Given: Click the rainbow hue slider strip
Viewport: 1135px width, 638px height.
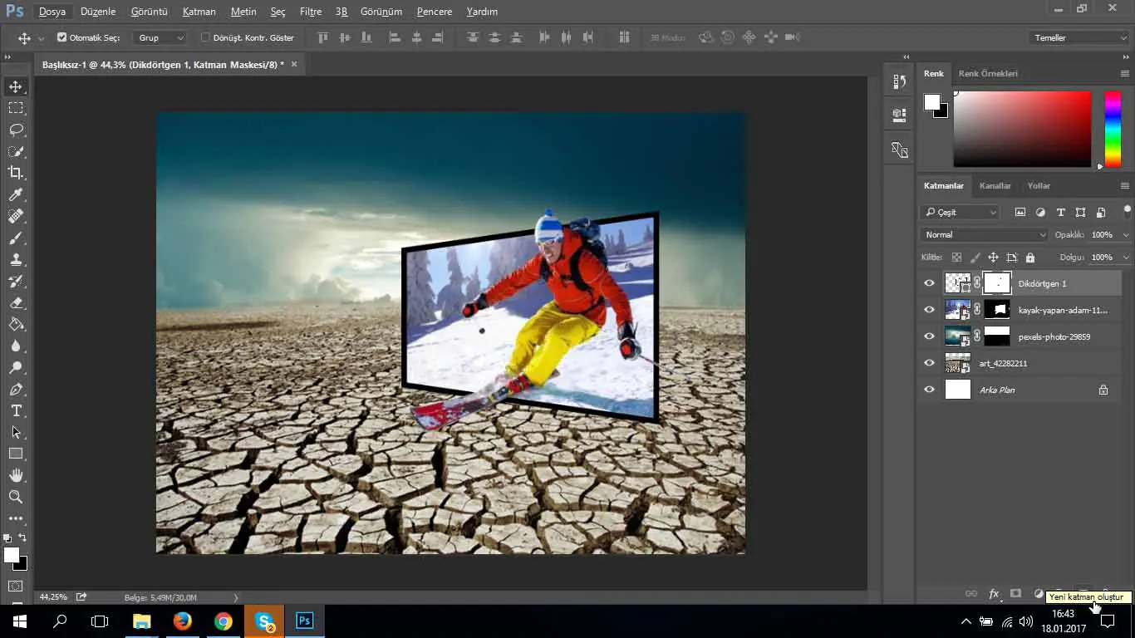Looking at the screenshot, I should (x=1112, y=128).
